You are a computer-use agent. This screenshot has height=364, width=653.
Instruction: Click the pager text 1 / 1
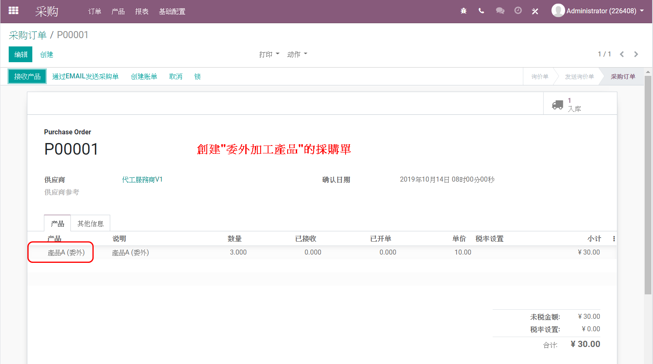pos(604,54)
